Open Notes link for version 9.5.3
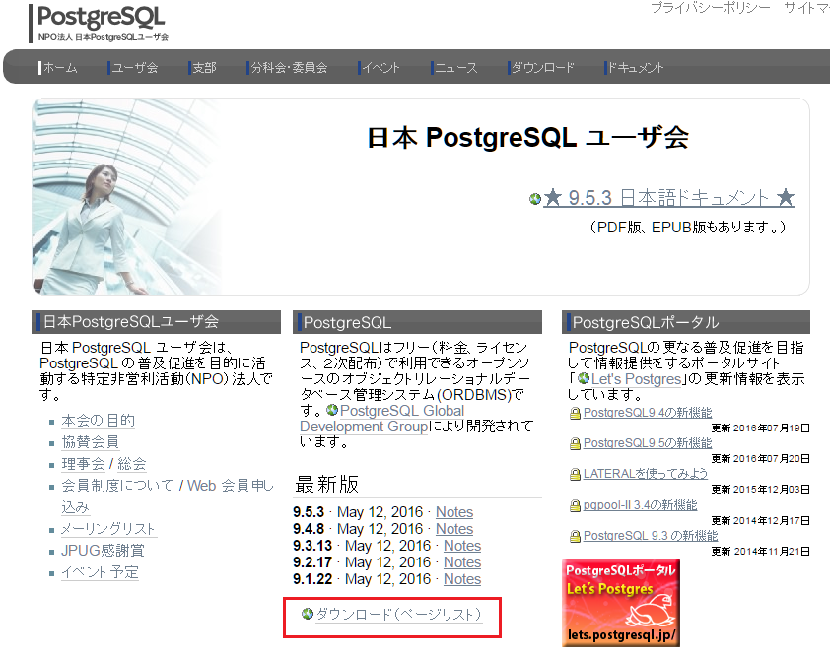This screenshot has width=830, height=658. click(x=454, y=512)
